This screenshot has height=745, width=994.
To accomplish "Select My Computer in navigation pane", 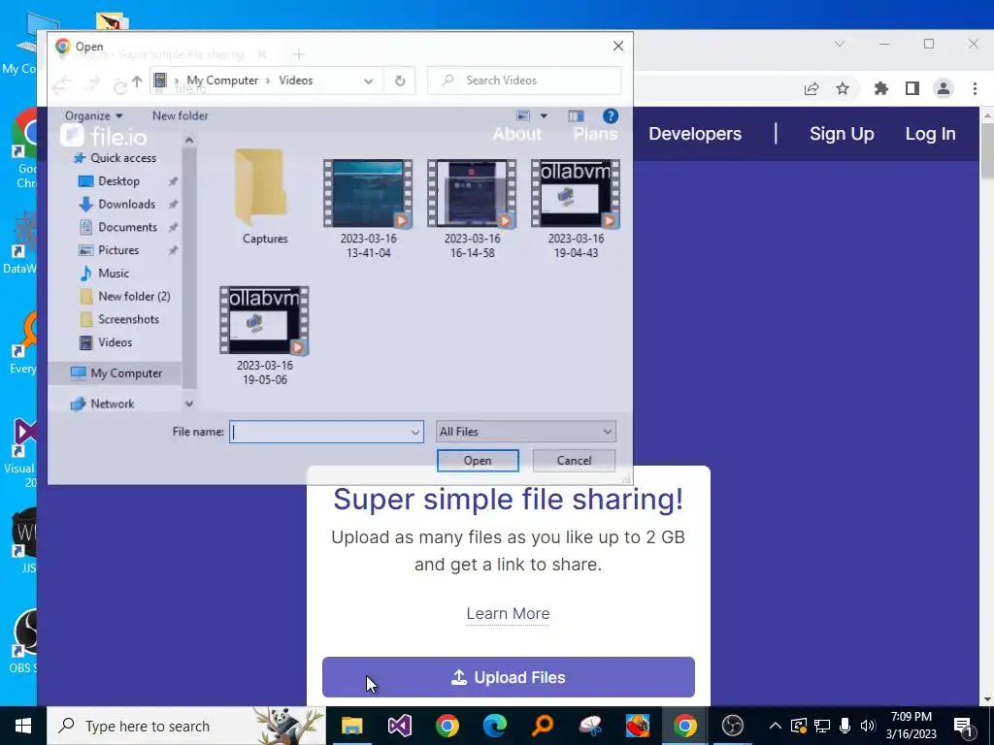I will tap(116, 373).
